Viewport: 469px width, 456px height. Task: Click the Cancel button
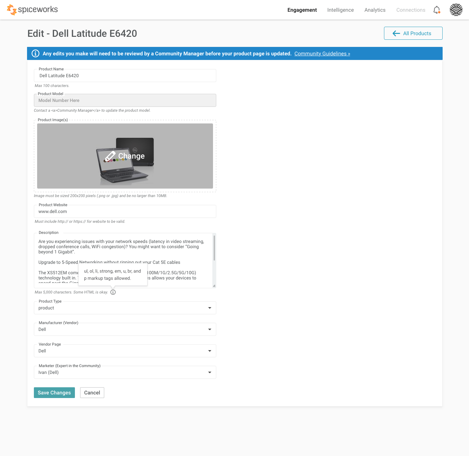[x=92, y=392]
